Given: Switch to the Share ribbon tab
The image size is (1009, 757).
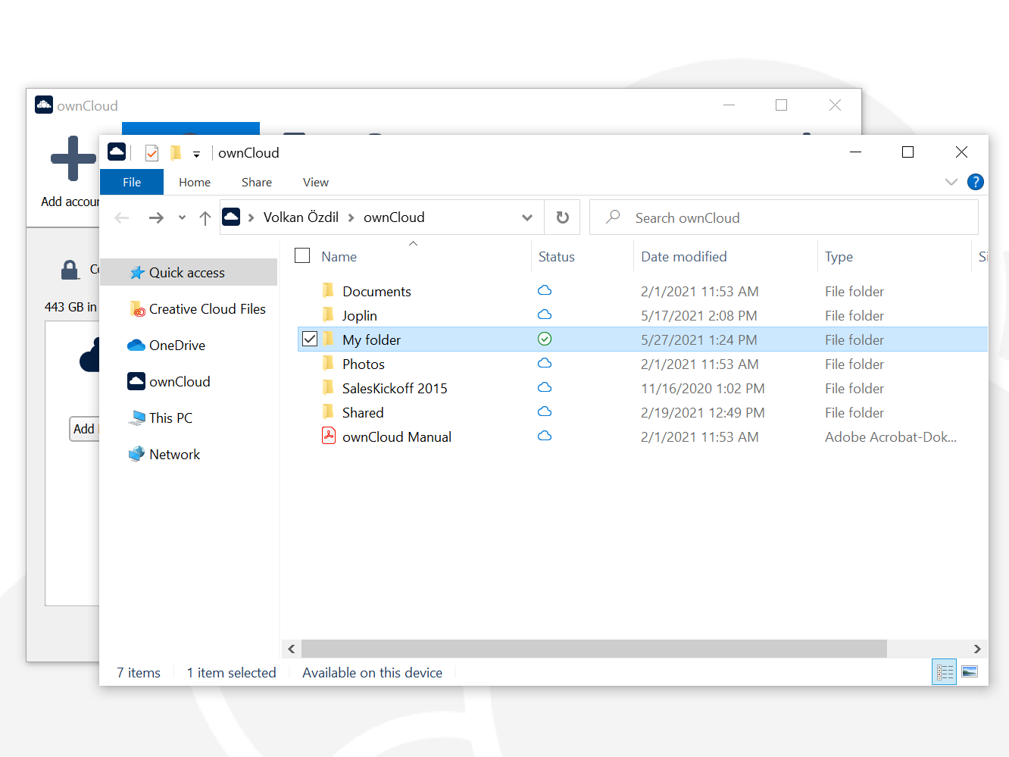Looking at the screenshot, I should (257, 182).
